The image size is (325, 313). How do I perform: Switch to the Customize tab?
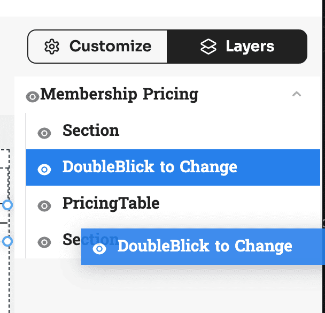pyautogui.click(x=97, y=47)
